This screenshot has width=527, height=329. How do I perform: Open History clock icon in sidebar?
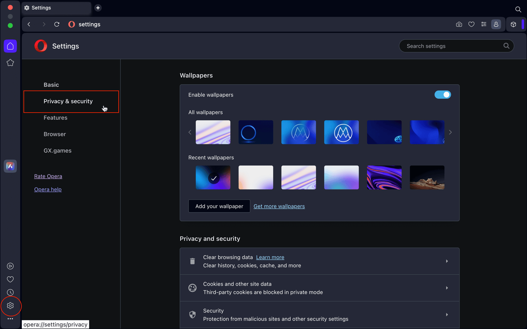coord(10,292)
